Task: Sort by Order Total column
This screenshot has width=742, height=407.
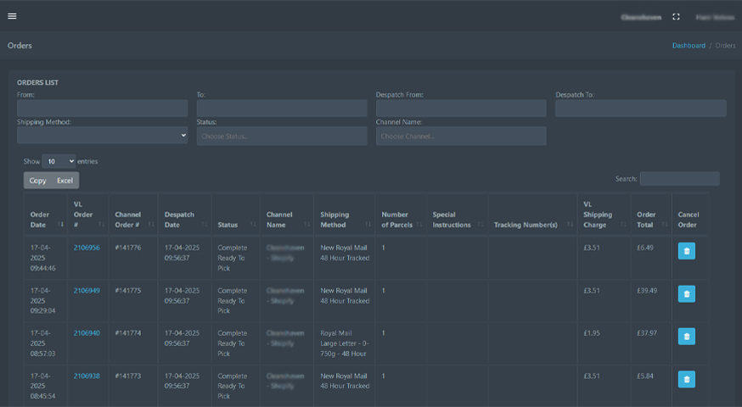Action: [650, 220]
